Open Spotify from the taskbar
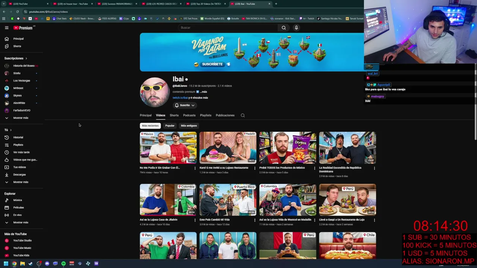 [x=63, y=264]
